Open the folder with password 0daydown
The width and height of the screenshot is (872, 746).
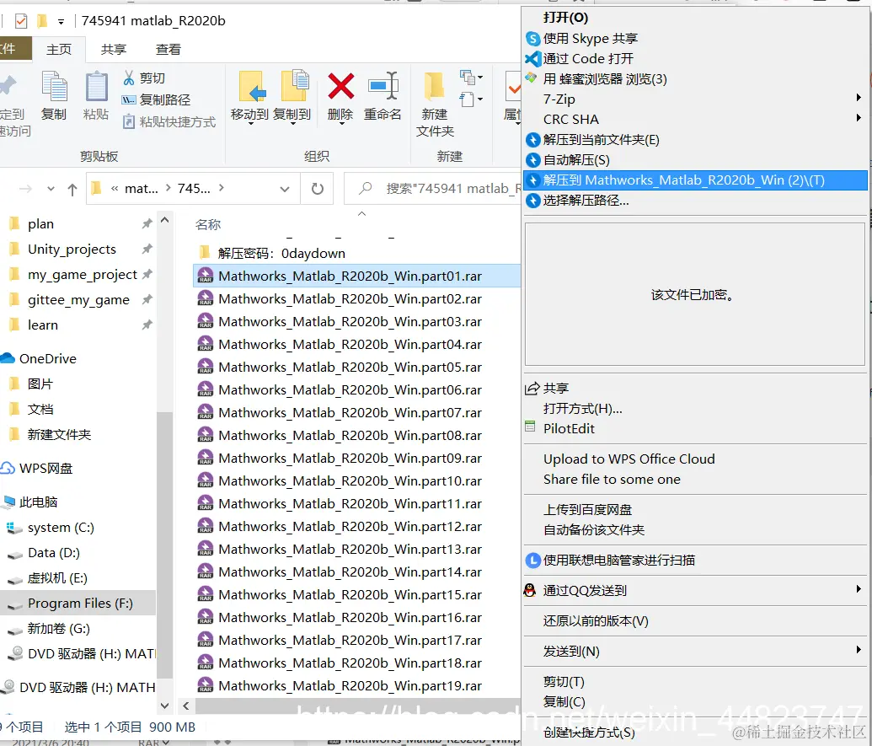pos(281,254)
